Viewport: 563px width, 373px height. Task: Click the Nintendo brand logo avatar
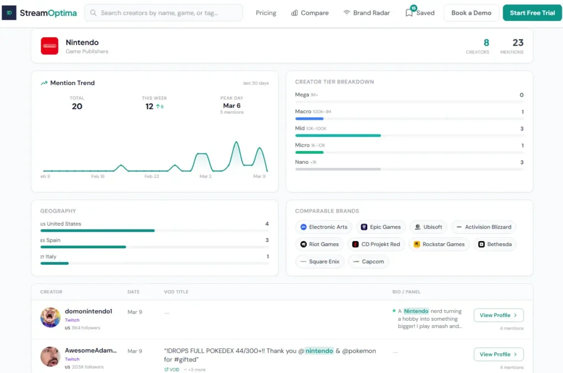(x=49, y=46)
